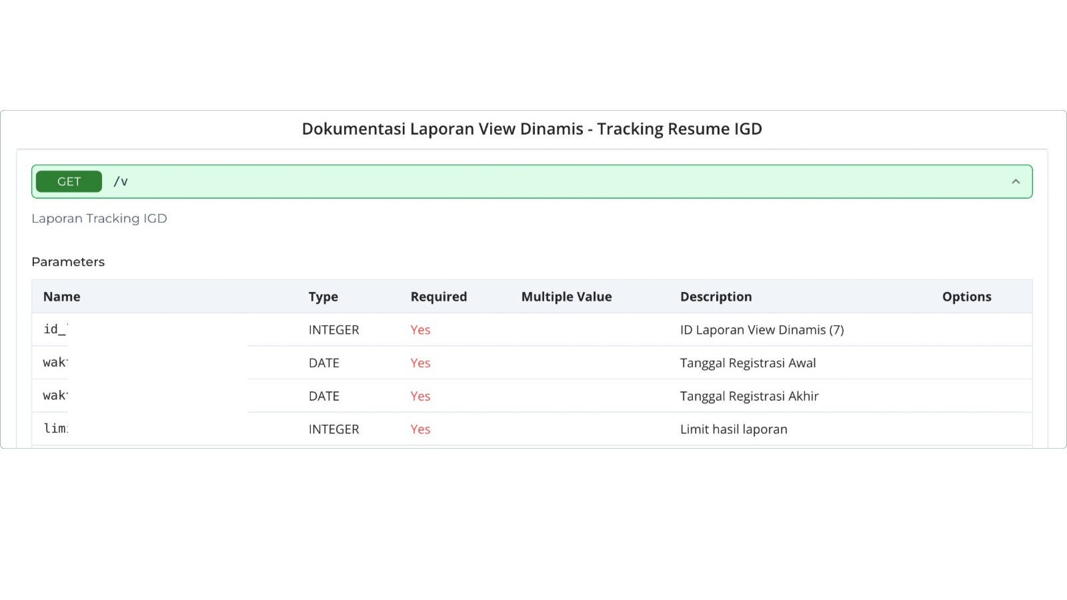This screenshot has height=600, width=1067.
Task: Click the Parameters heading
Action: (68, 262)
